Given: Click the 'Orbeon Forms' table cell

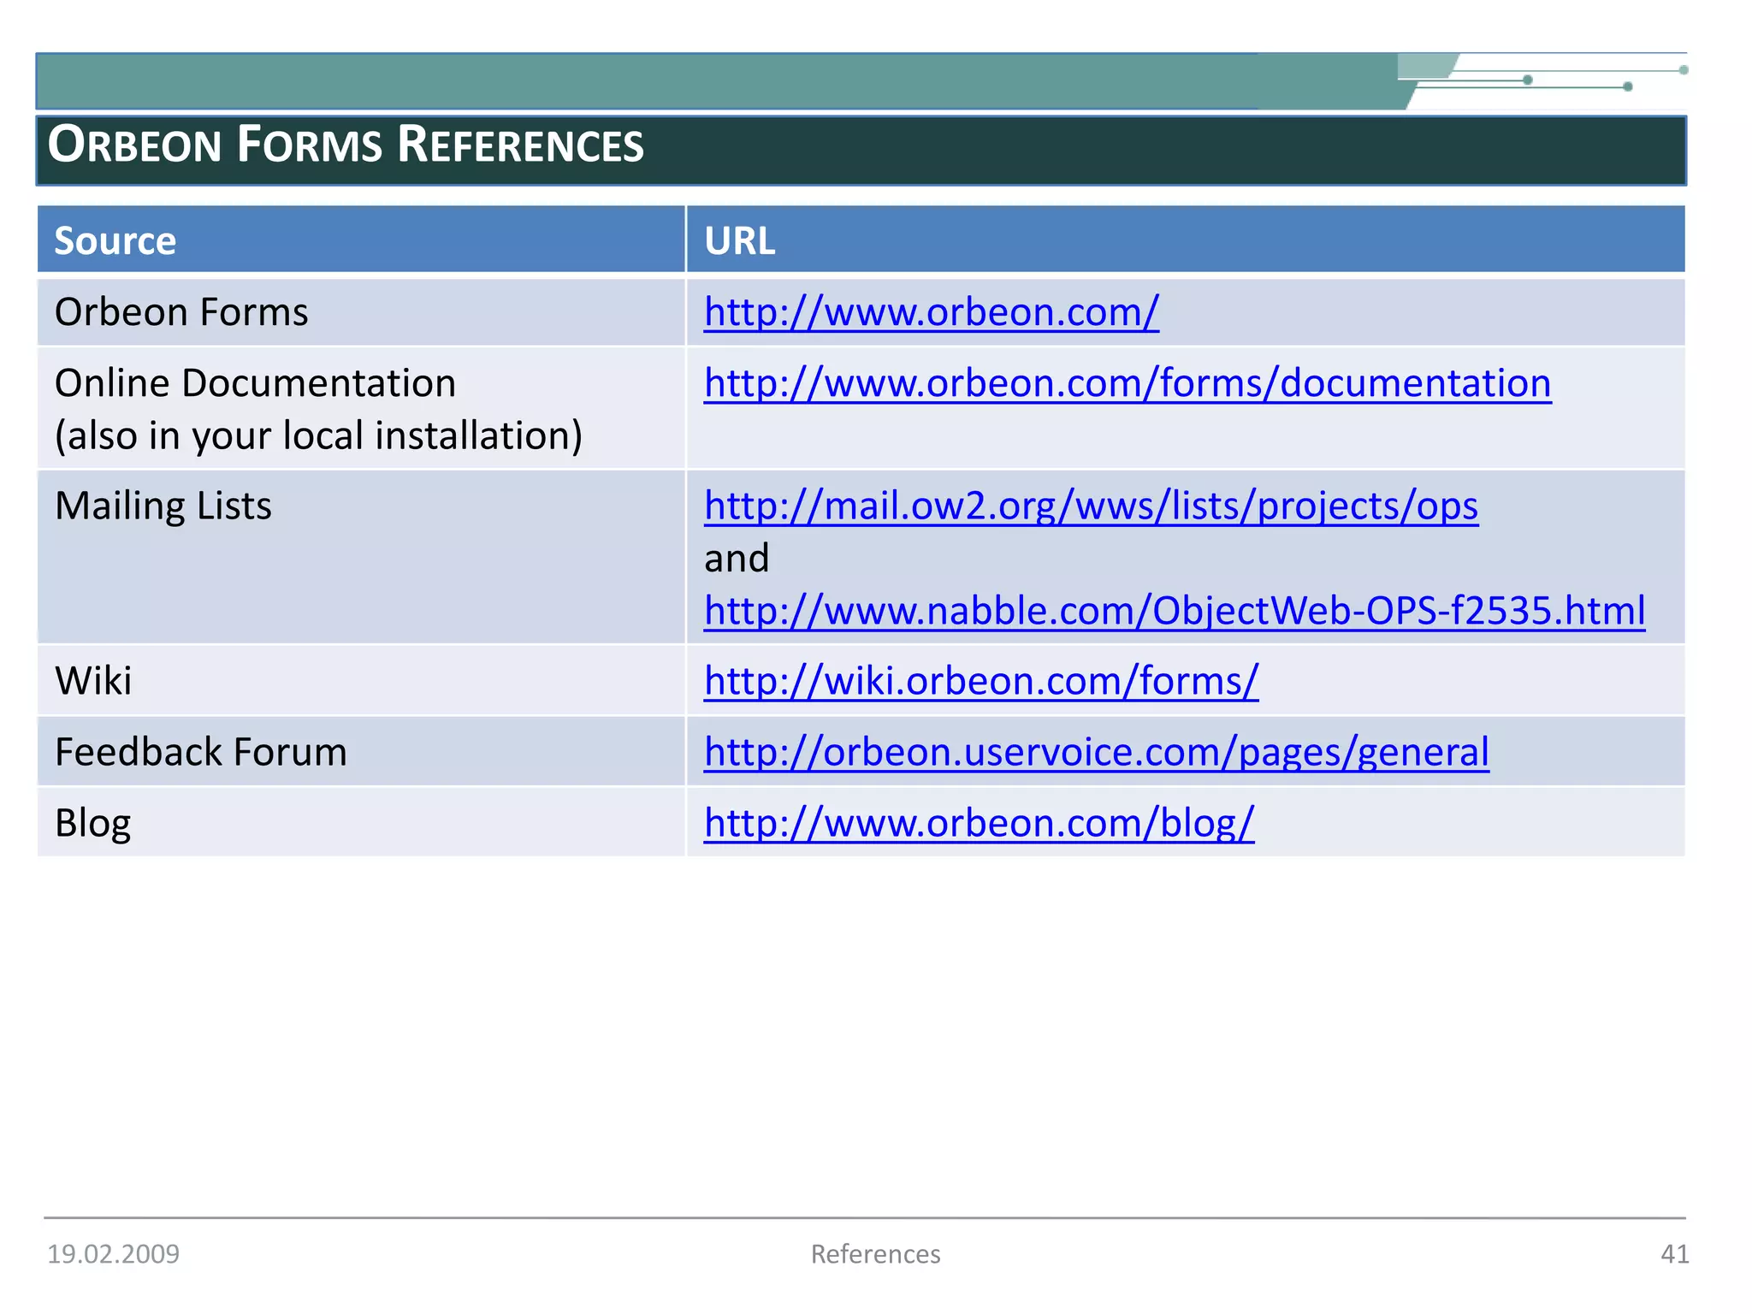Looking at the screenshot, I should click(361, 312).
